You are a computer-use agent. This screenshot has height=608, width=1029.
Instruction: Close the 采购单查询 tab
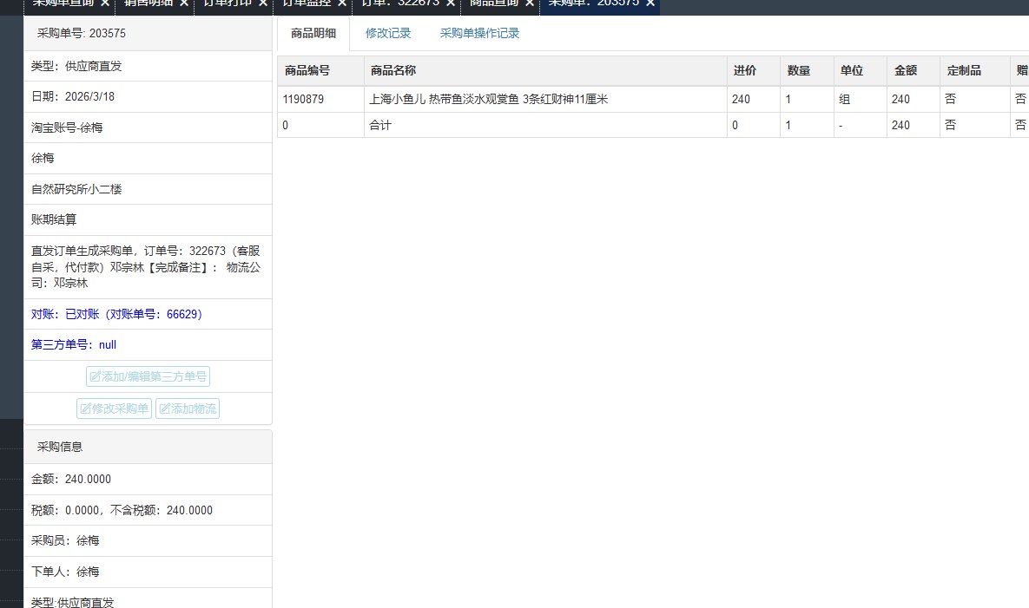[104, 3]
